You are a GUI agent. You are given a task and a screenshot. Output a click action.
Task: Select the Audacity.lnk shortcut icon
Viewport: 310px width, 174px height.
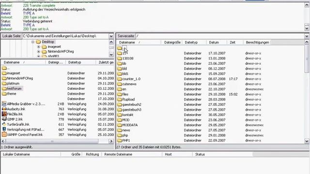[4, 109]
